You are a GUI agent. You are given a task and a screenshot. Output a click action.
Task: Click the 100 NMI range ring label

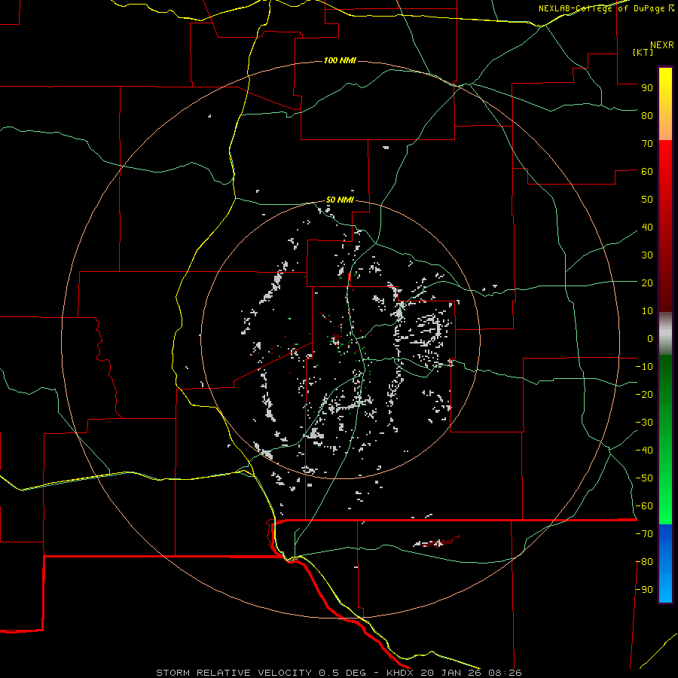pos(340,60)
